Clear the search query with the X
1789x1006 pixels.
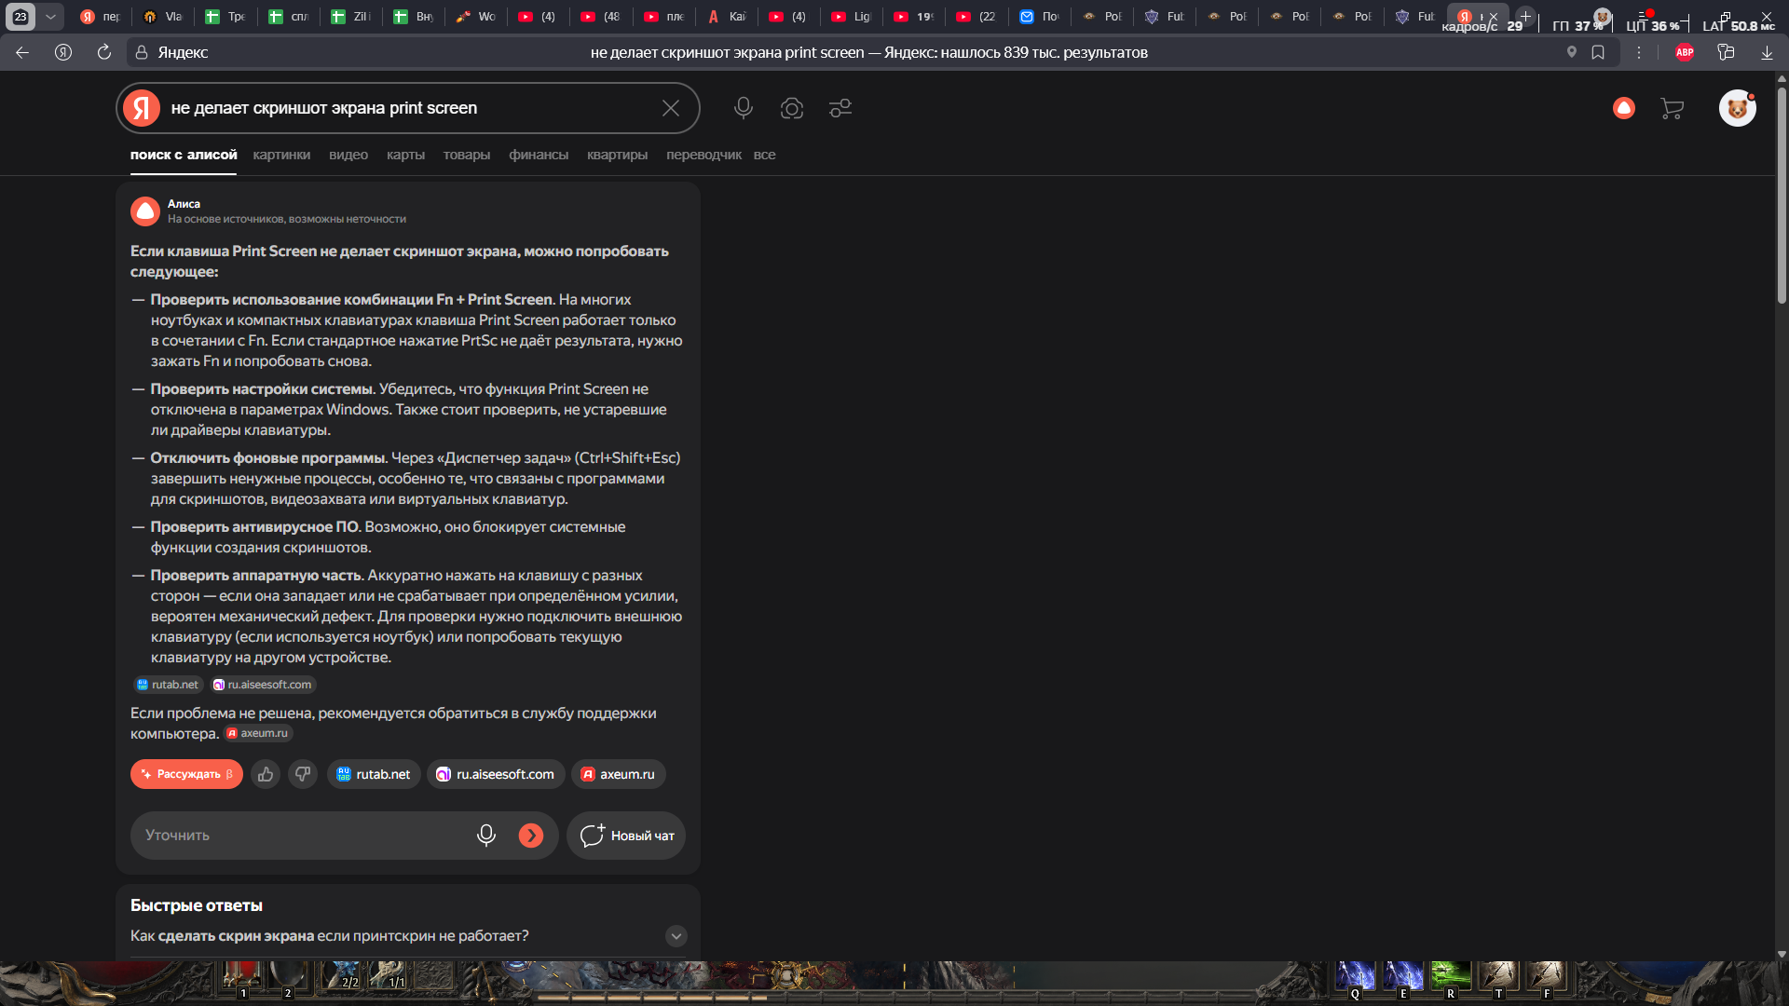click(x=671, y=108)
